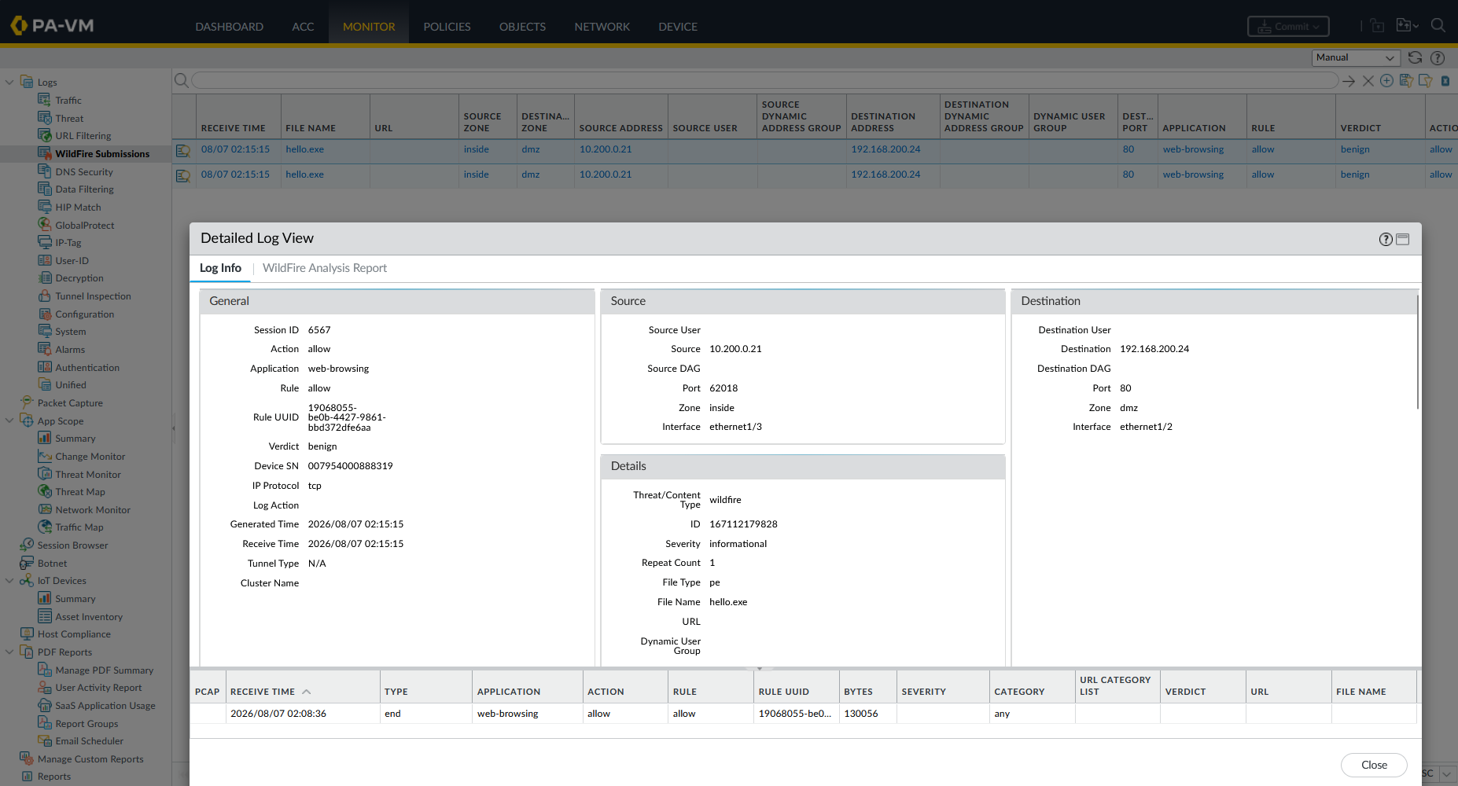
Task: Open Email Scheduler
Action: (x=89, y=741)
